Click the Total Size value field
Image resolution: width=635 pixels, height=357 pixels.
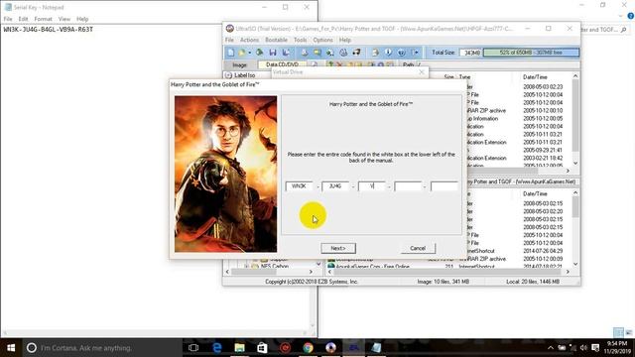click(x=470, y=53)
